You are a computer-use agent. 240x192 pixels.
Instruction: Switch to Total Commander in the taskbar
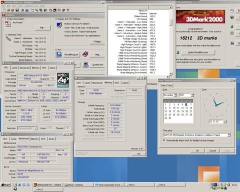109,184
